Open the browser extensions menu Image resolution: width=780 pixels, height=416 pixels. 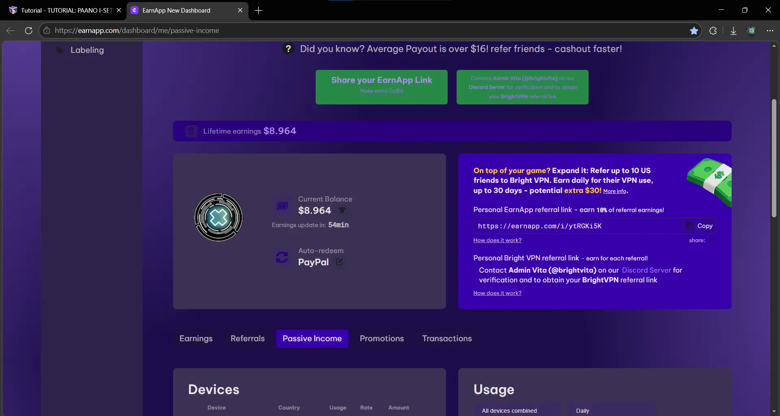713,30
